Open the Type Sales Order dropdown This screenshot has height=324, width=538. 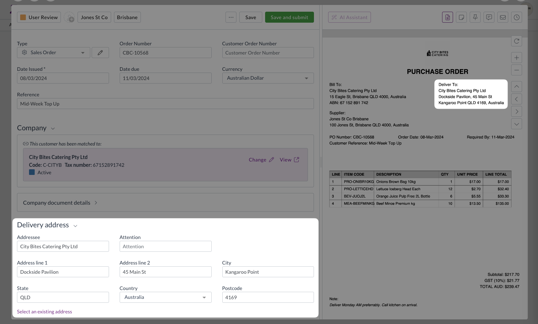(53, 52)
